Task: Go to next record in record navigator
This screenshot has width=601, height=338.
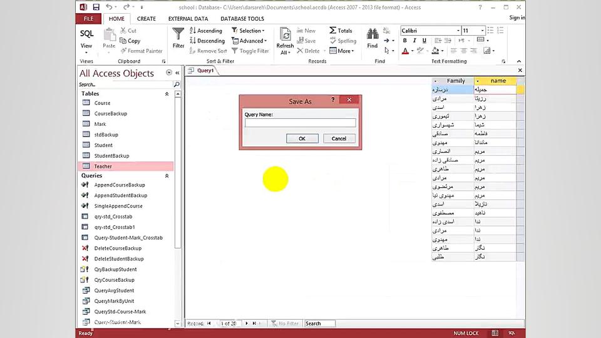Action: (247, 324)
